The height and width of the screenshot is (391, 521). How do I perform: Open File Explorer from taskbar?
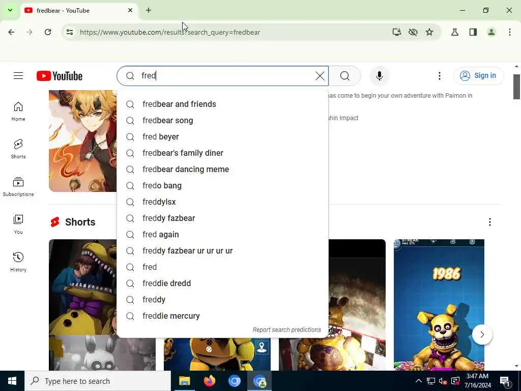[184, 381]
